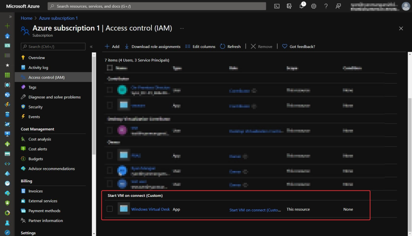This screenshot has height=236, width=412.
Task: Focus the global search resources box
Action: coord(157,6)
